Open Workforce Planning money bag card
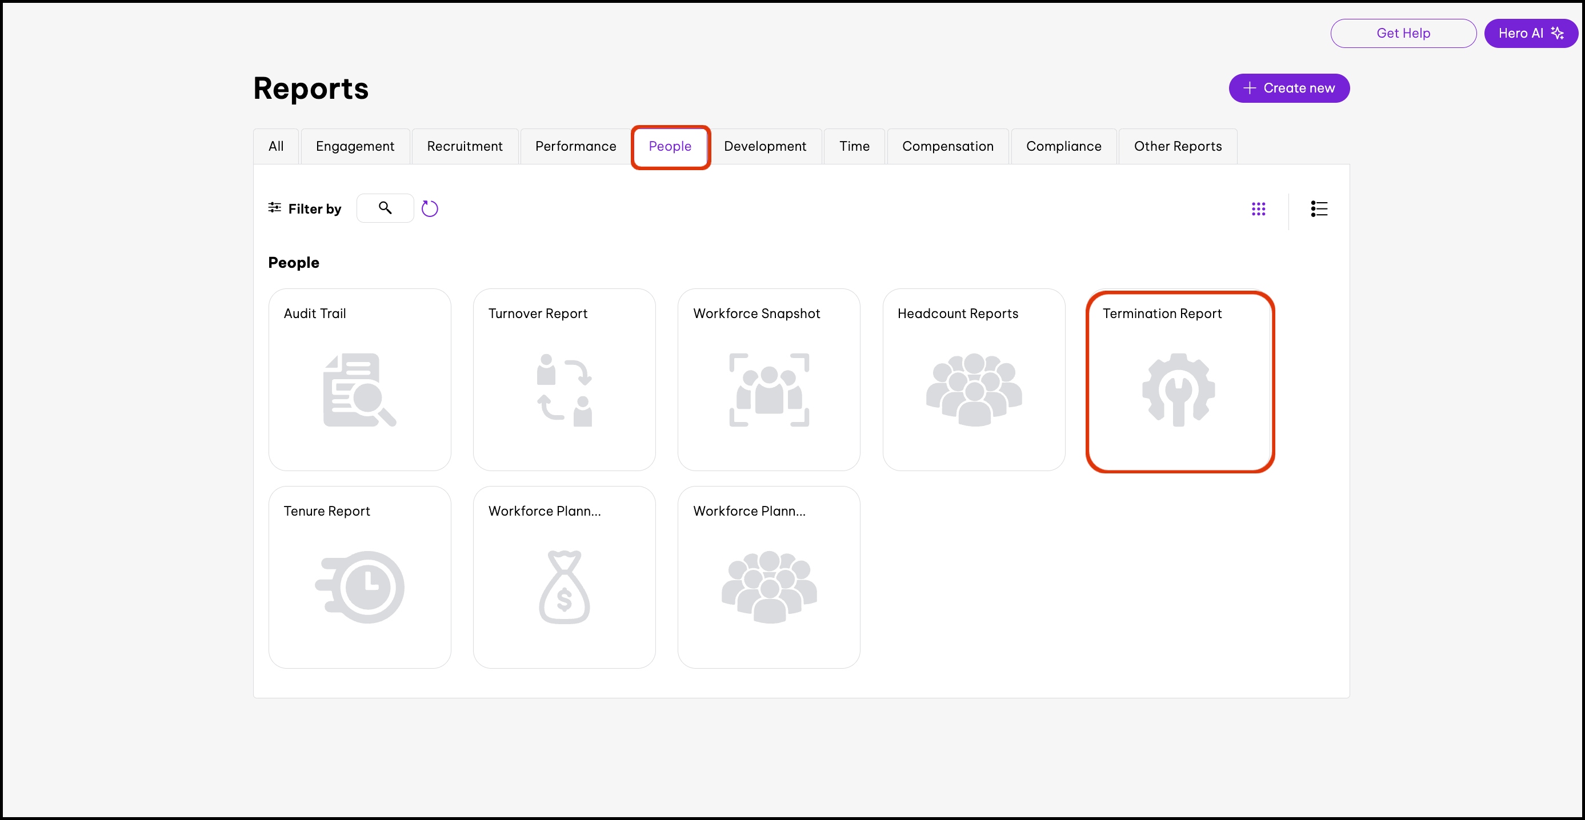Image resolution: width=1585 pixels, height=820 pixels. pos(563,587)
